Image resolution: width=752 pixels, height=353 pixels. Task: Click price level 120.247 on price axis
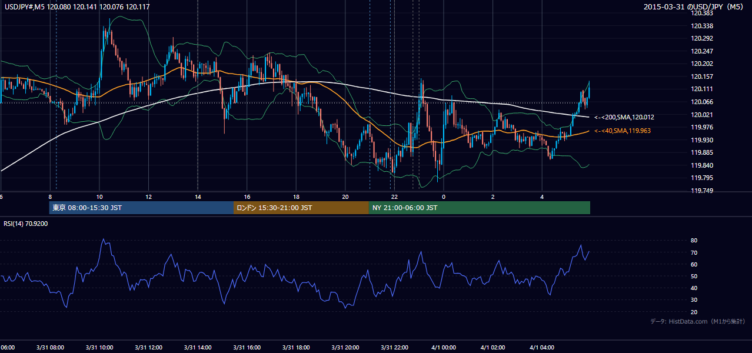701,51
